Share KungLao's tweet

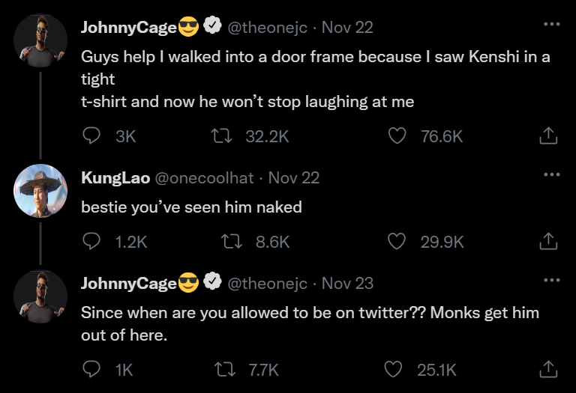[x=549, y=241]
